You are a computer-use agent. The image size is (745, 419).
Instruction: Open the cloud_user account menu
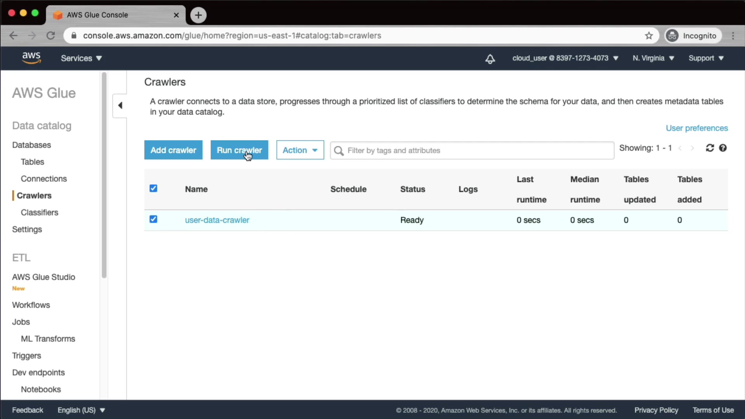tap(565, 58)
